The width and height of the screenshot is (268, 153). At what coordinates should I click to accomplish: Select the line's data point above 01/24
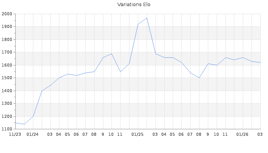[33, 116]
